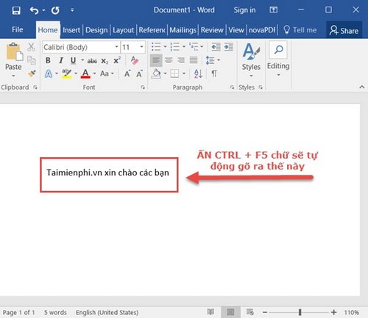Open Line and Paragraph Spacing options

click(213, 60)
